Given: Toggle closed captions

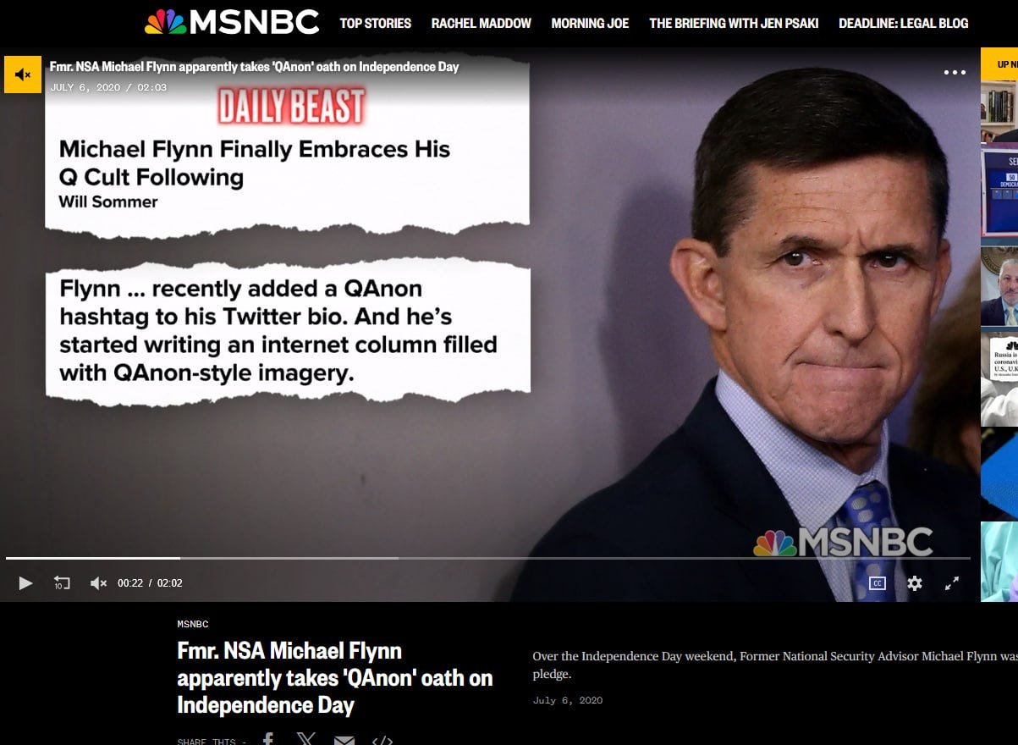Looking at the screenshot, I should click(x=878, y=583).
